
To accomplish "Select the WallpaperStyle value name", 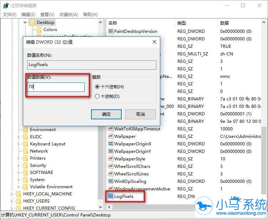I will tap(130, 159).
